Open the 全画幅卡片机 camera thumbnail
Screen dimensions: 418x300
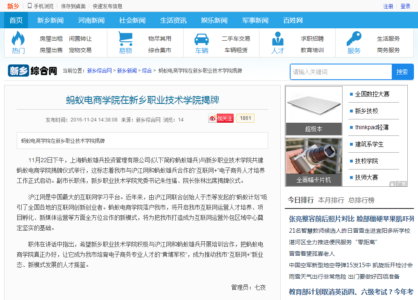pyautogui.click(x=313, y=162)
